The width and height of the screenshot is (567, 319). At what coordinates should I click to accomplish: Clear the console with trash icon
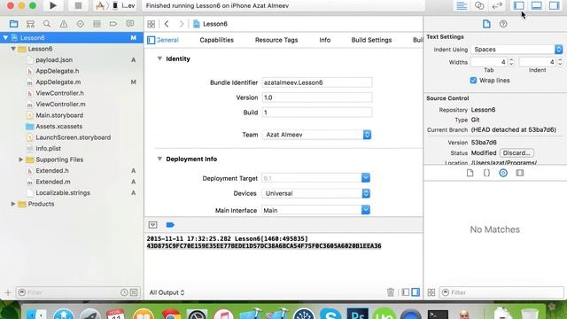point(391,292)
